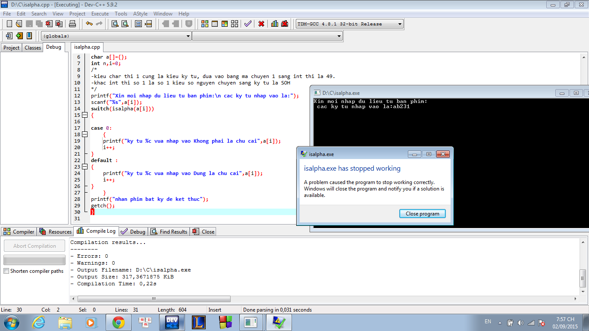Collapse the fold marker at line 23

coord(85,167)
